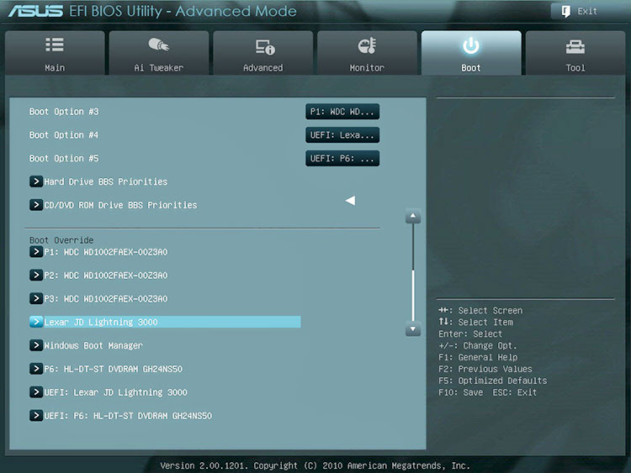Click the Monitor tab gauge icon
Screen dimensions: 631x473
[367, 45]
